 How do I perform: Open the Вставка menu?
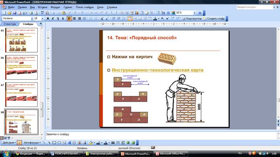click(x=43, y=7)
